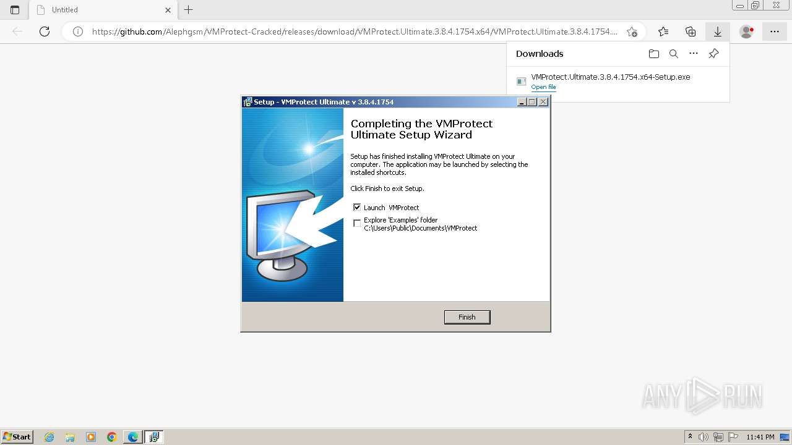Click the github.com address bar URL
The image size is (792, 445).
pyautogui.click(x=355, y=32)
